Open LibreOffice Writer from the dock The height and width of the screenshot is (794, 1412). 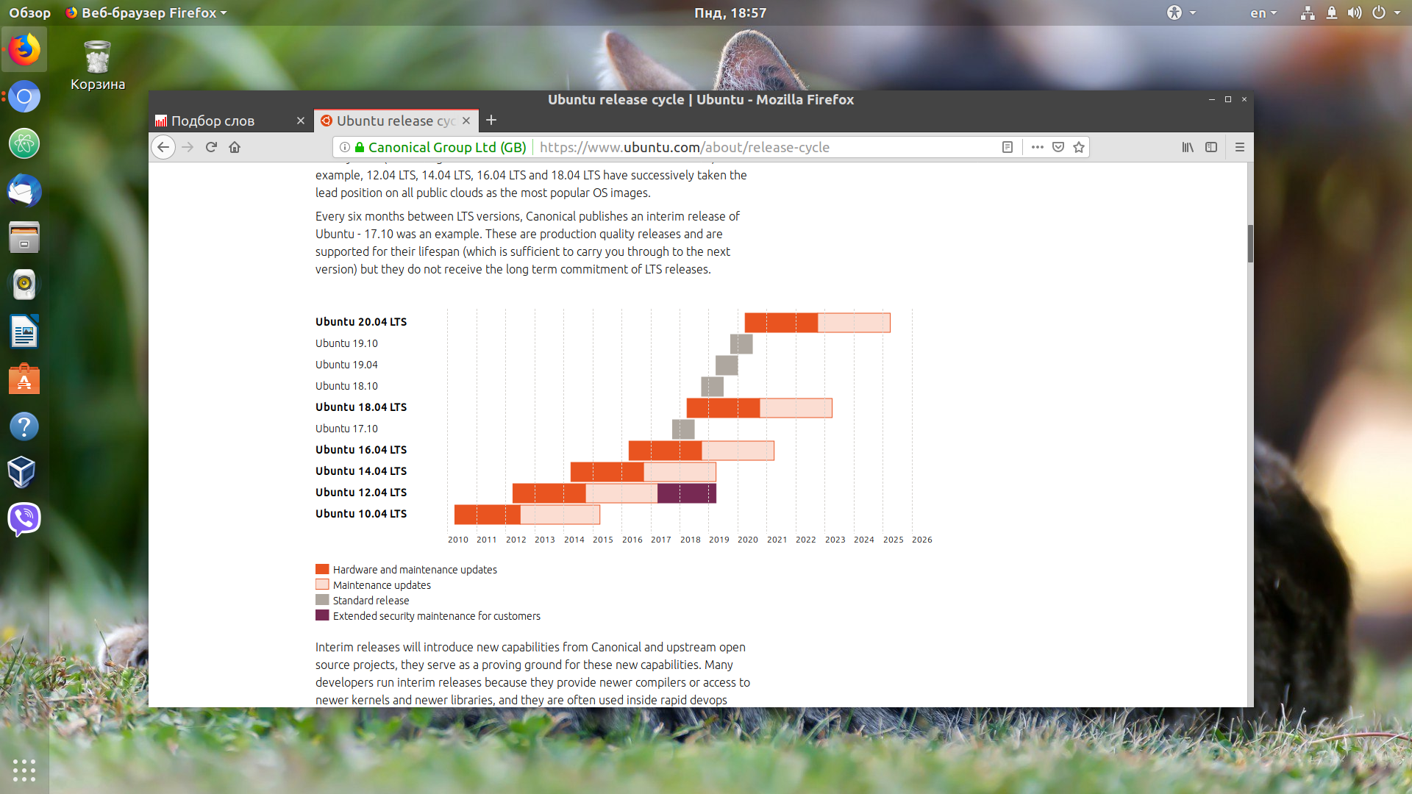click(24, 332)
